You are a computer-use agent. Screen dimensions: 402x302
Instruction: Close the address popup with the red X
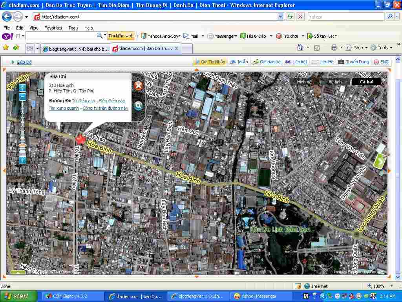138,85
